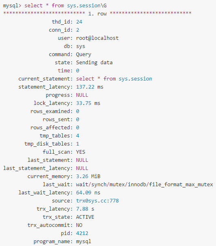Click the current_statement query text

[114, 79]
